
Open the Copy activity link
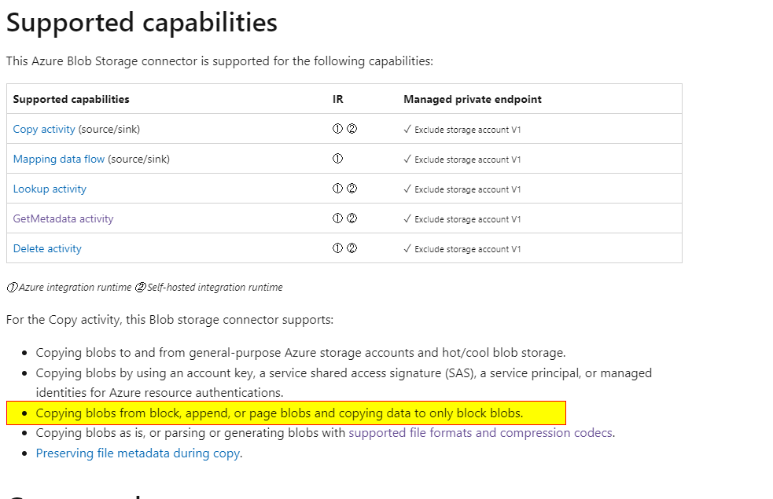(44, 129)
